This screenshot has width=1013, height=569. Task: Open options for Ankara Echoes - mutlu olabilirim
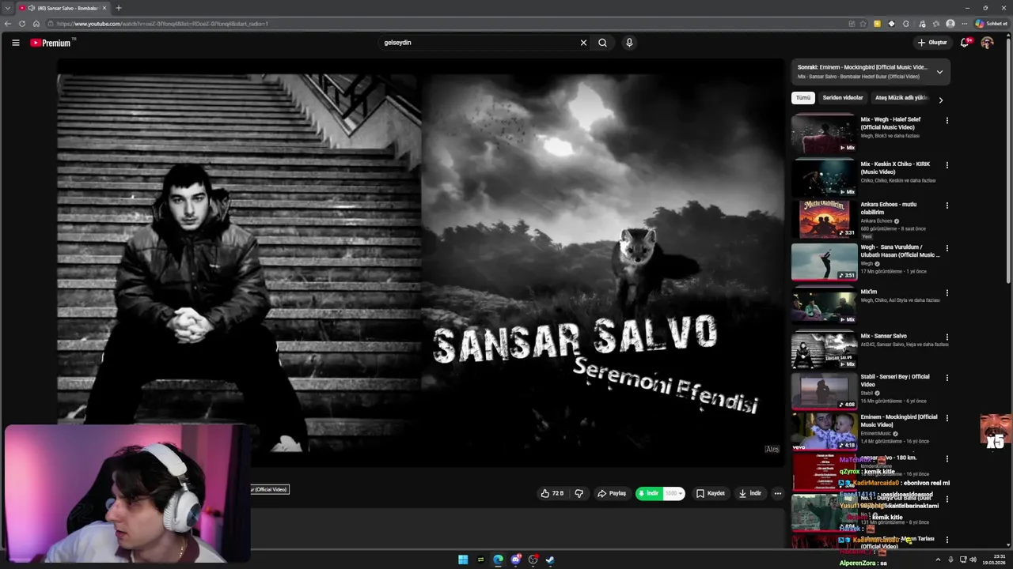tap(947, 205)
